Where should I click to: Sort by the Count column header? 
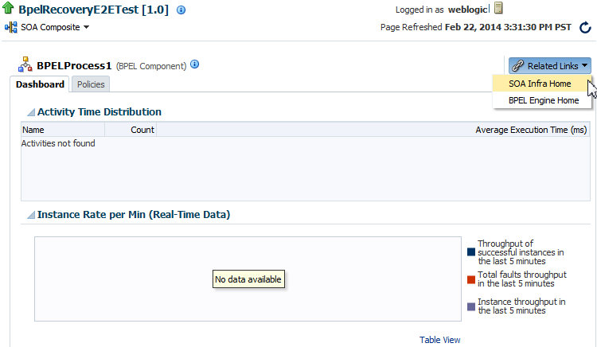coord(131,130)
